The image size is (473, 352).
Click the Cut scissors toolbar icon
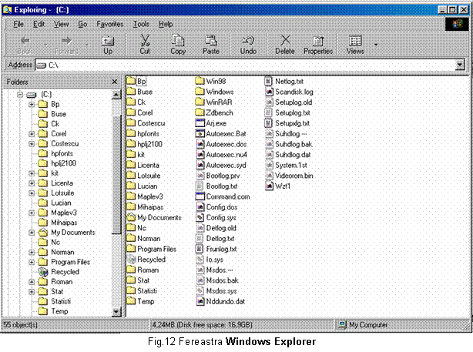tap(144, 44)
